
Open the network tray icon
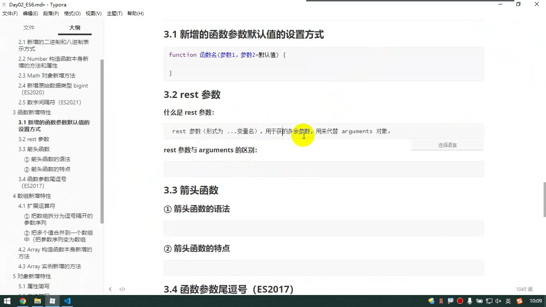489,301
